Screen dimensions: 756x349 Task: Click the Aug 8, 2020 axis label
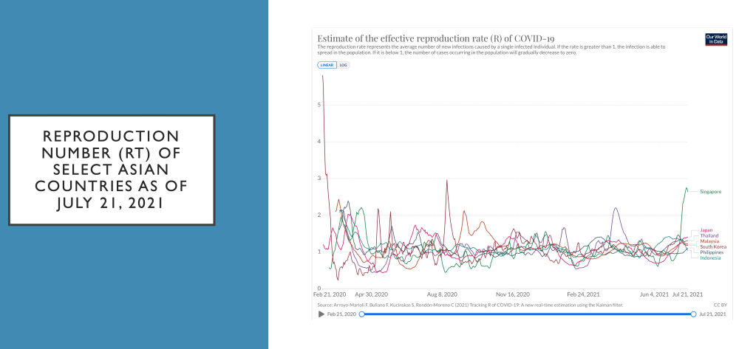pos(442,294)
